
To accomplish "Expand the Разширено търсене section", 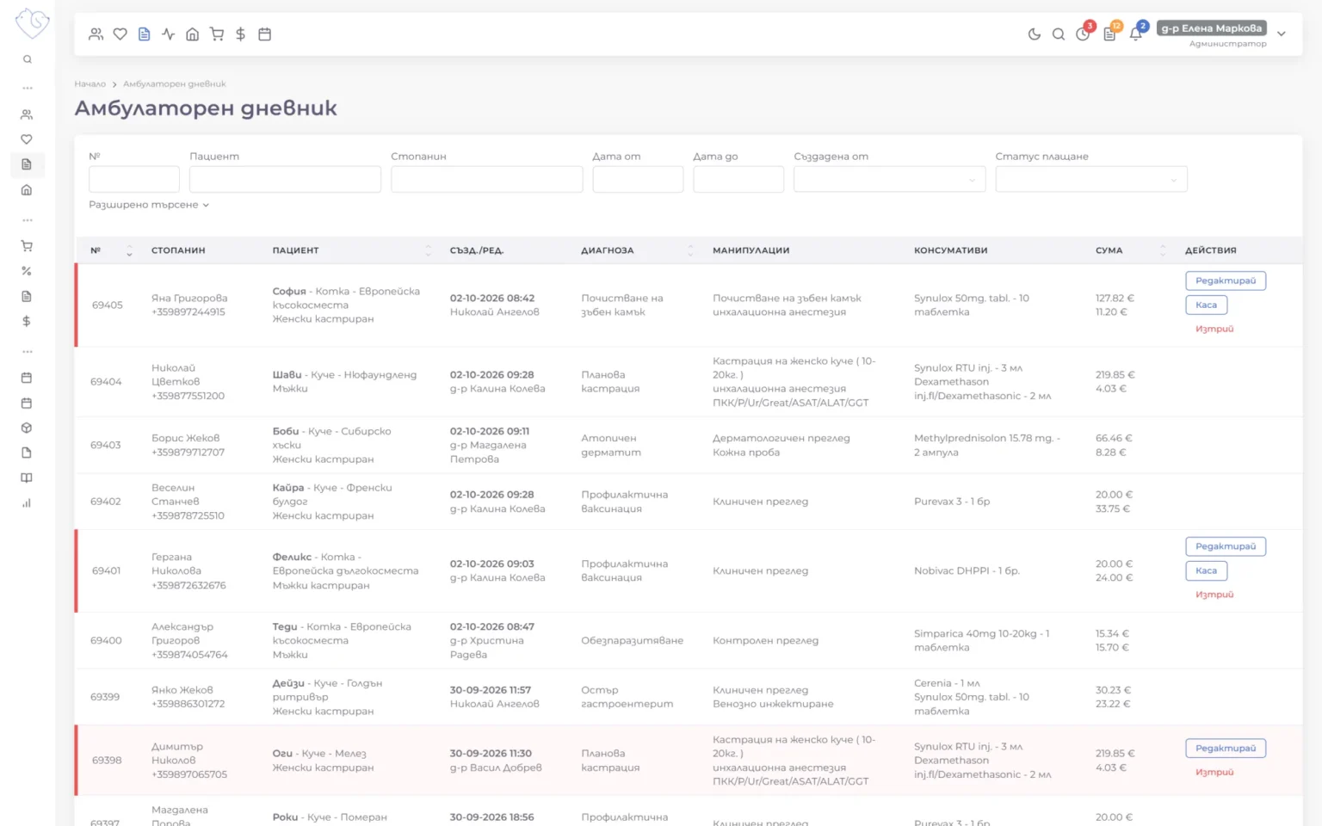I will [149, 205].
